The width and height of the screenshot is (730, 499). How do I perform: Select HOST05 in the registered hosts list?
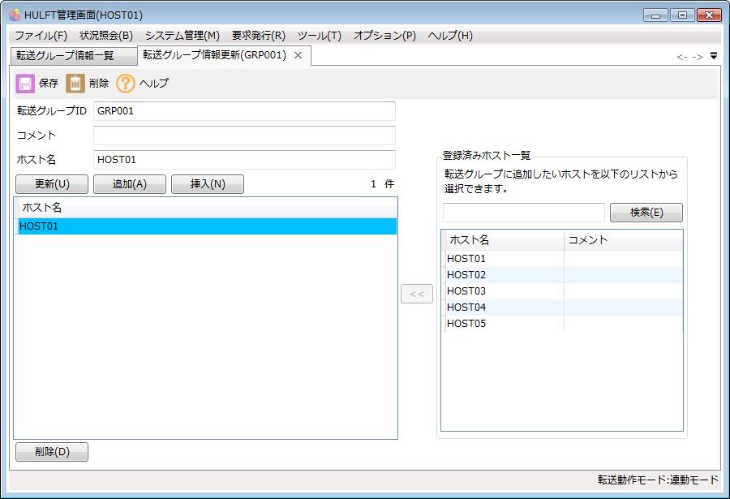pyautogui.click(x=563, y=324)
